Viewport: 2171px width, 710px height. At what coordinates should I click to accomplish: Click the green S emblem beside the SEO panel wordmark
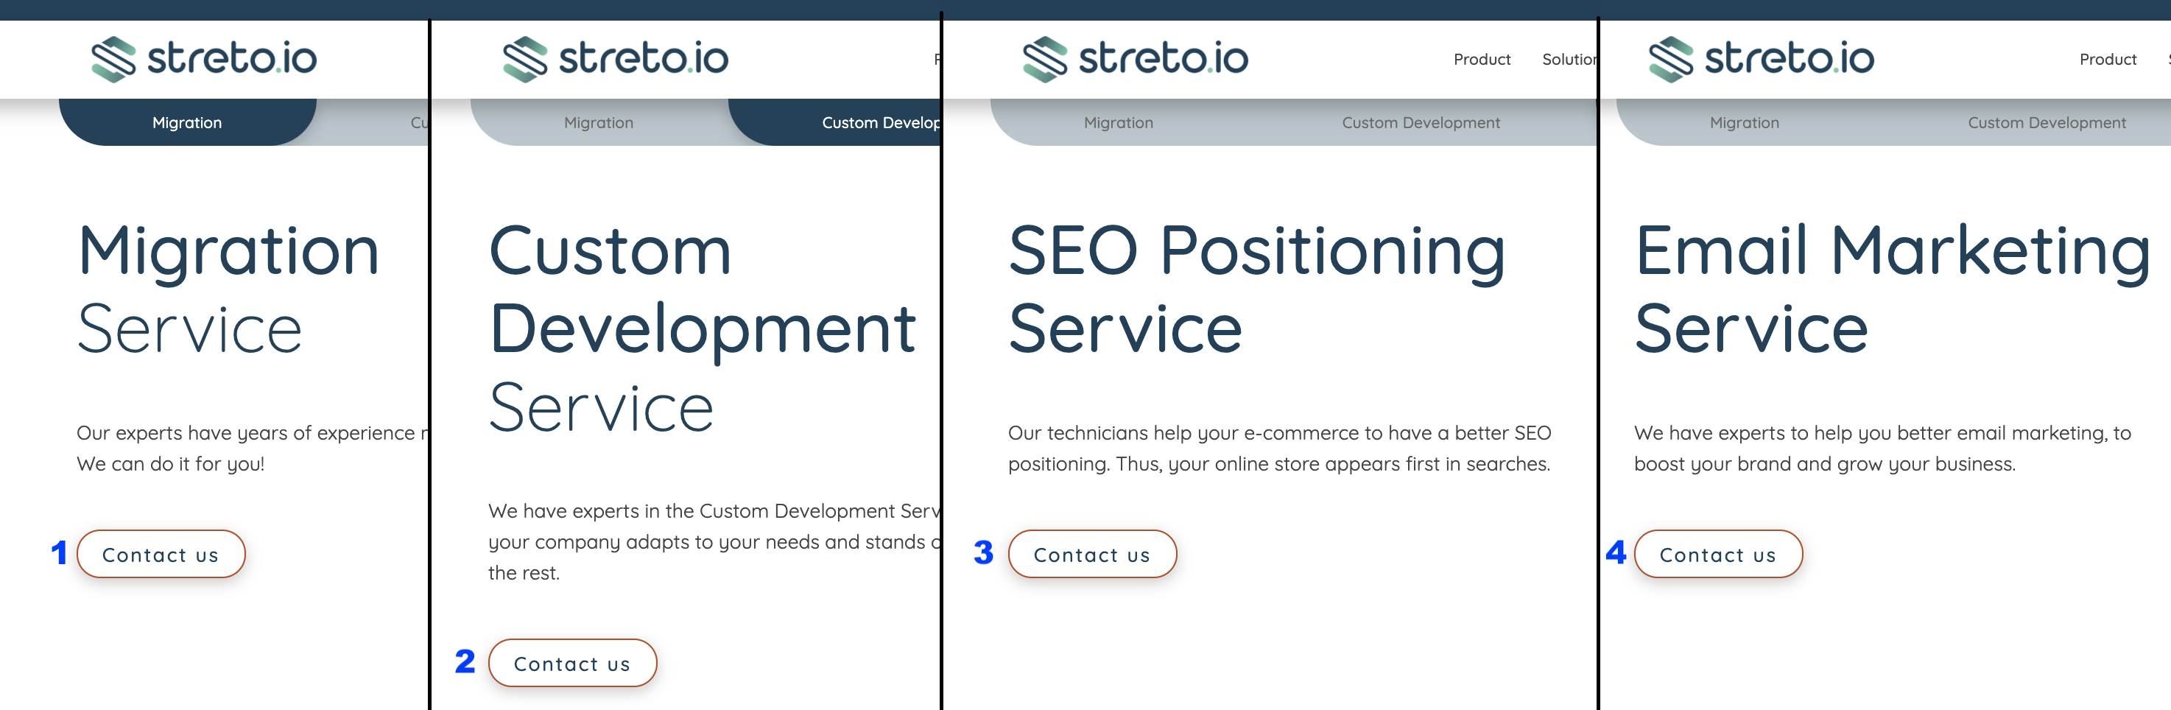coord(1045,58)
